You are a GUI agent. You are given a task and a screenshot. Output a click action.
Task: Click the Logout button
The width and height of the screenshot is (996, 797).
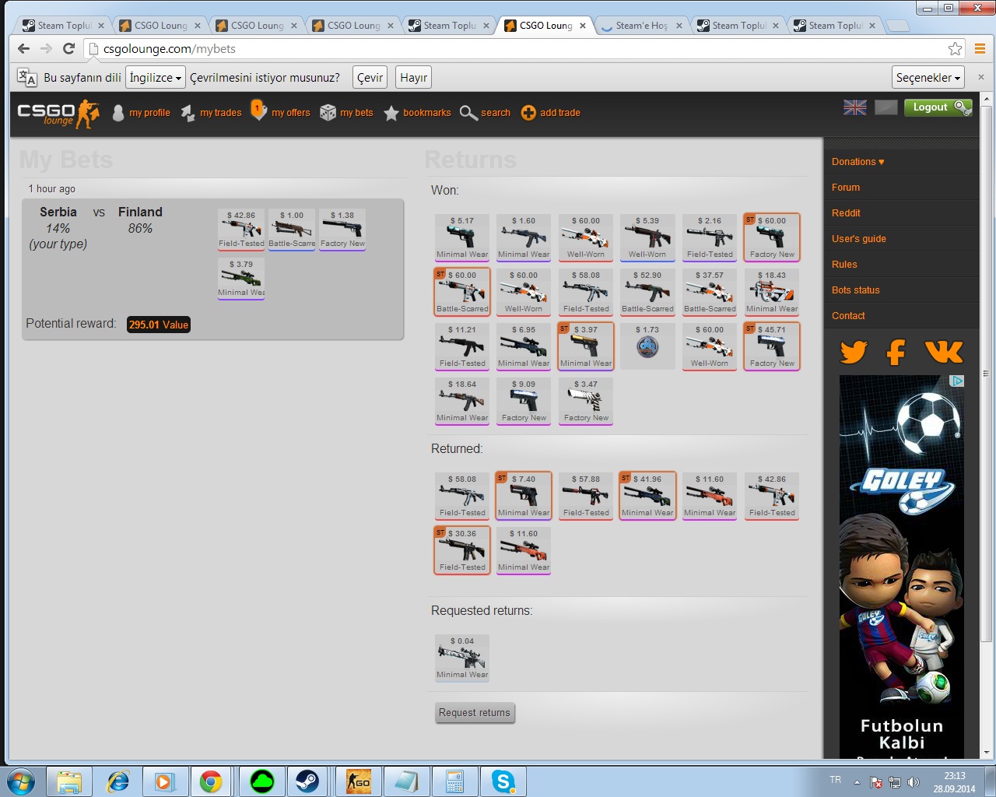[938, 107]
